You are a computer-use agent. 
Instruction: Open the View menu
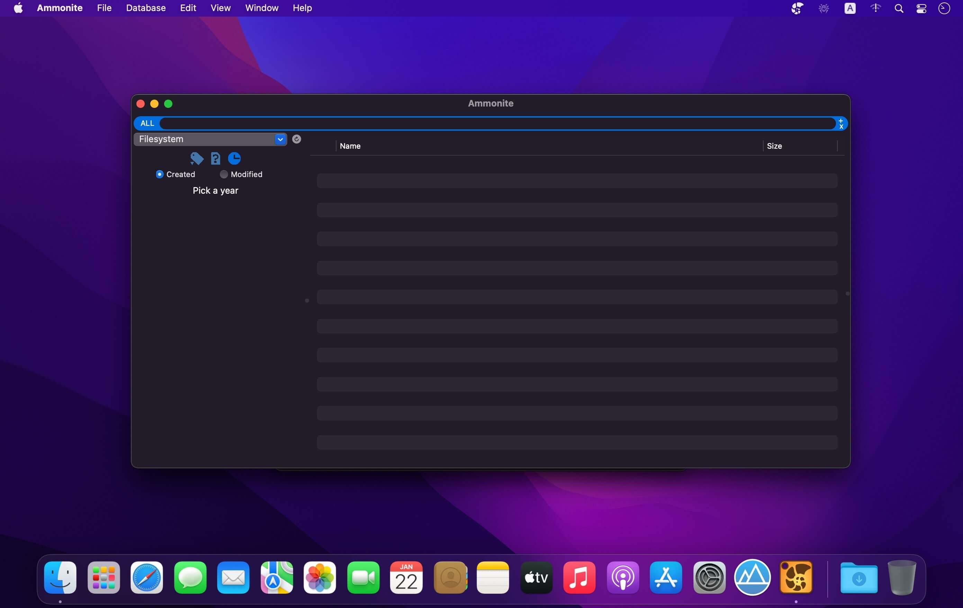pos(220,8)
